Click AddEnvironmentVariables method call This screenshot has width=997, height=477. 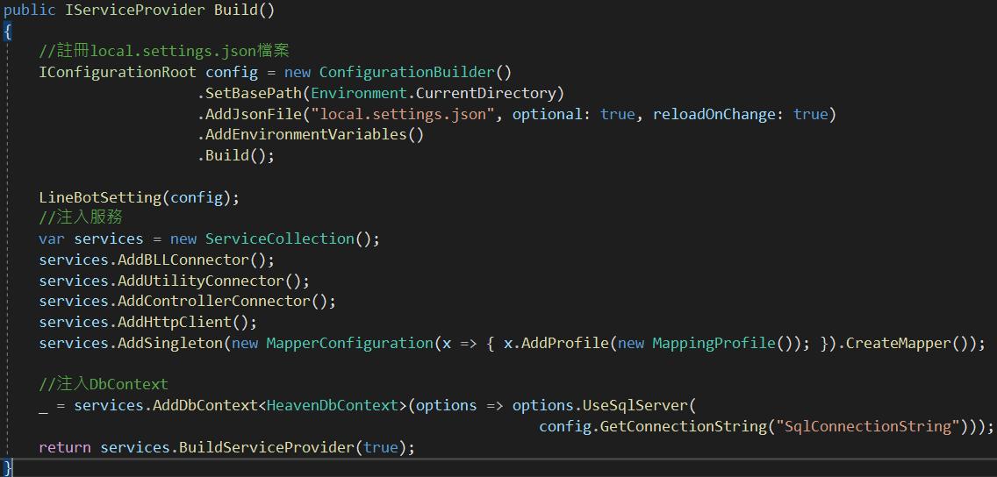305,135
